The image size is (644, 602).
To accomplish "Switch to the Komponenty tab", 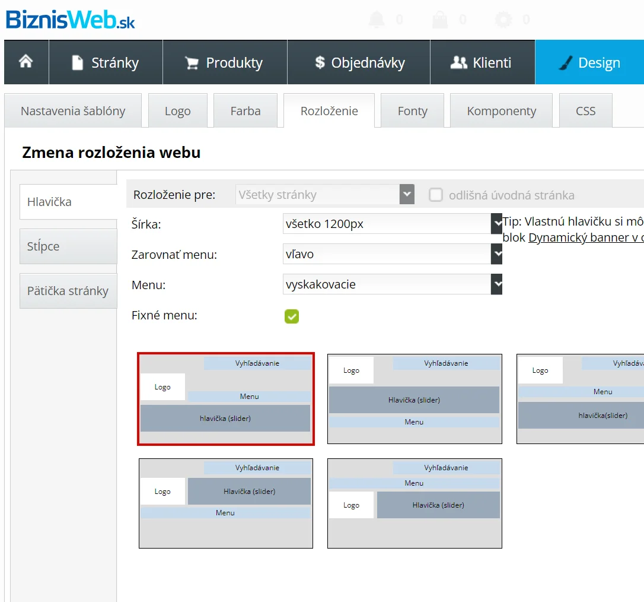I will [x=501, y=111].
